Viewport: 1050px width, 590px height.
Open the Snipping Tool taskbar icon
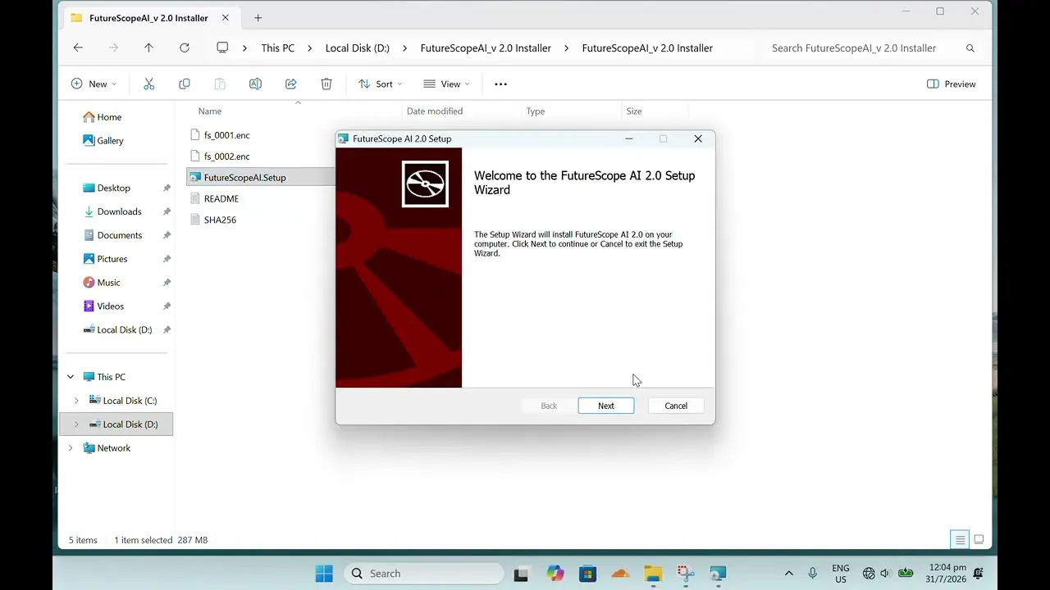tap(686, 574)
